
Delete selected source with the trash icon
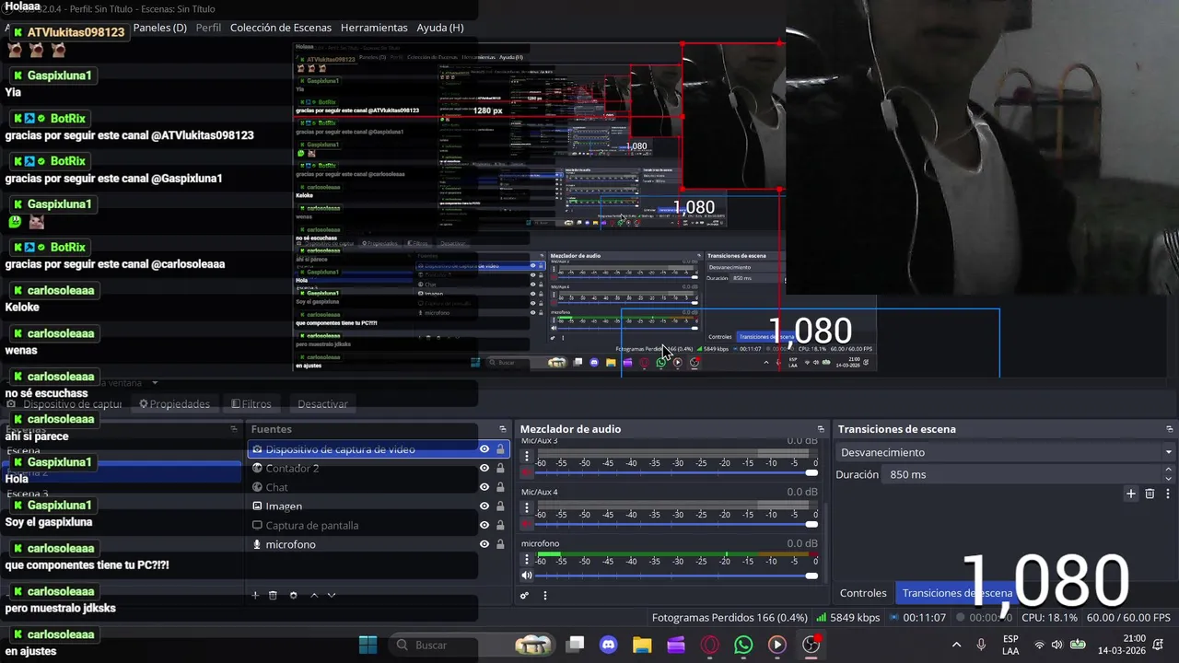(x=273, y=595)
